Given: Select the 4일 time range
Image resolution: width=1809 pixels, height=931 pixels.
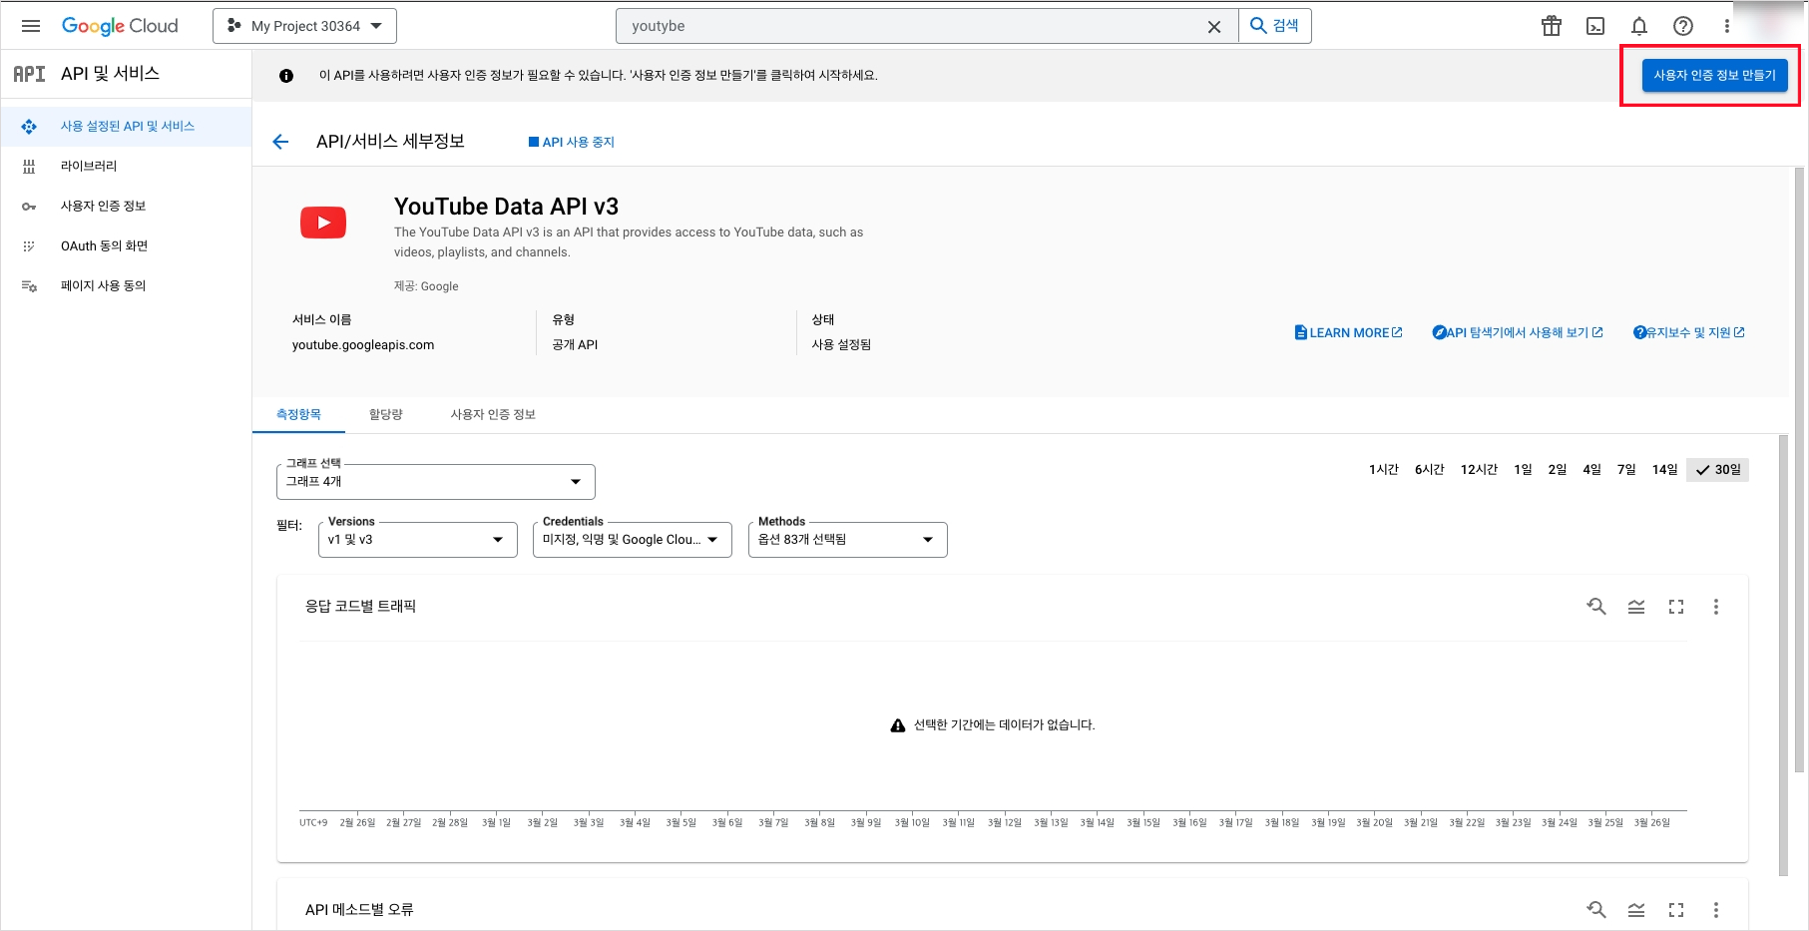Looking at the screenshot, I should pos(1591,470).
